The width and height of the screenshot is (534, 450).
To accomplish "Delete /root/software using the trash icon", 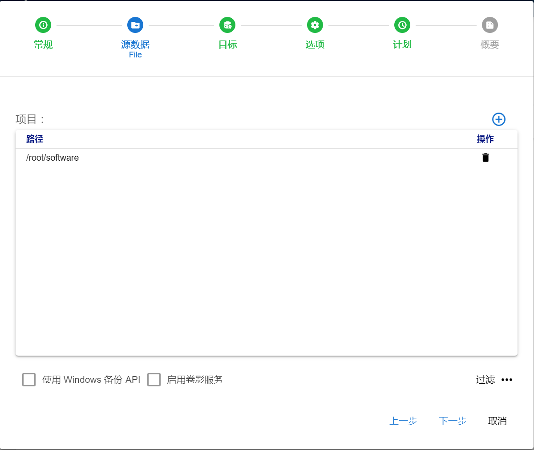I will (x=485, y=158).
